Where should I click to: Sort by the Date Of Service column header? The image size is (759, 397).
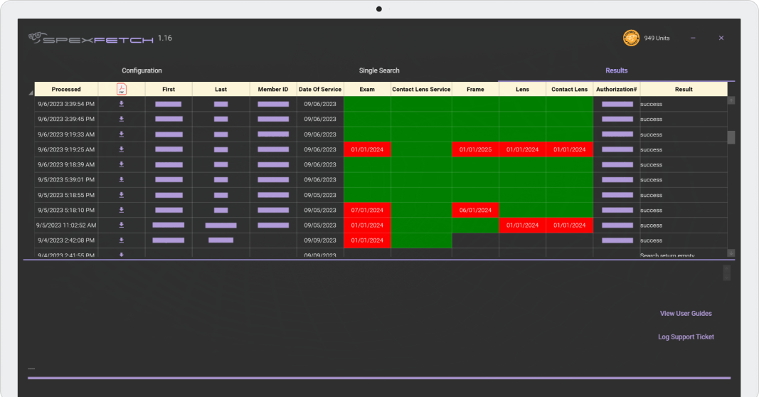[320, 90]
